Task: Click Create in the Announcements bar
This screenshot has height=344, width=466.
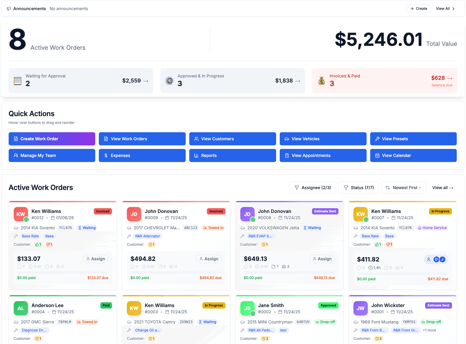Action: [x=418, y=9]
